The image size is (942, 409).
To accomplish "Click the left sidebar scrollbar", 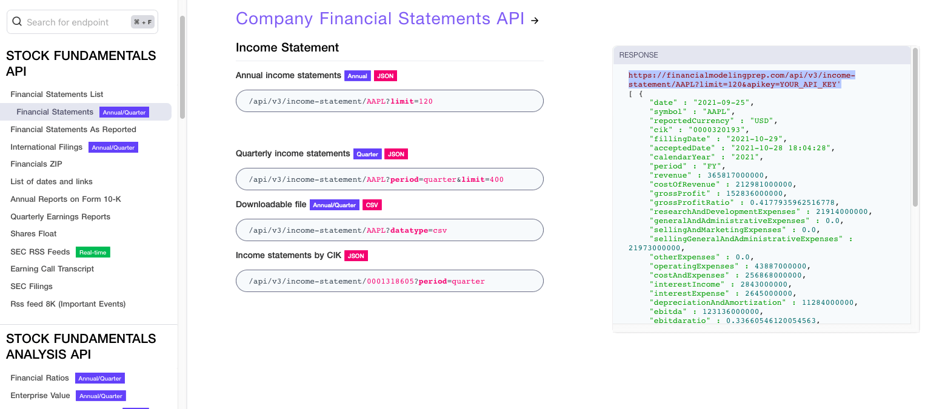I will pos(182,67).
